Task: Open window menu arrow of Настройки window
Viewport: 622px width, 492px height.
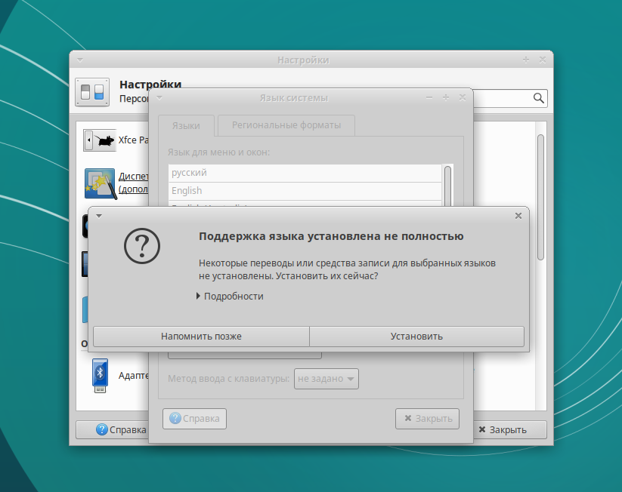Action: click(80, 60)
